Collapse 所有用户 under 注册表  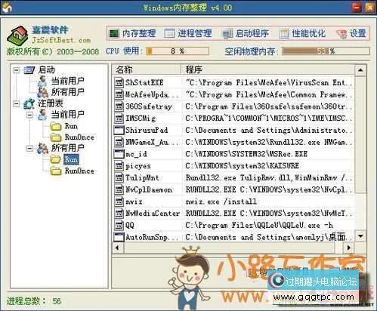click(x=29, y=148)
